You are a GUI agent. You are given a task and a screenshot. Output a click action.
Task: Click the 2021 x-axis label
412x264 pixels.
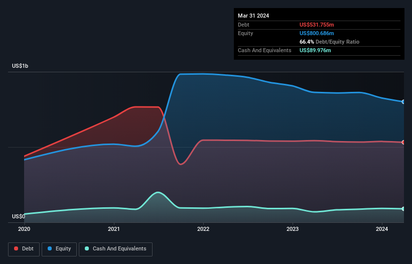tap(114, 229)
